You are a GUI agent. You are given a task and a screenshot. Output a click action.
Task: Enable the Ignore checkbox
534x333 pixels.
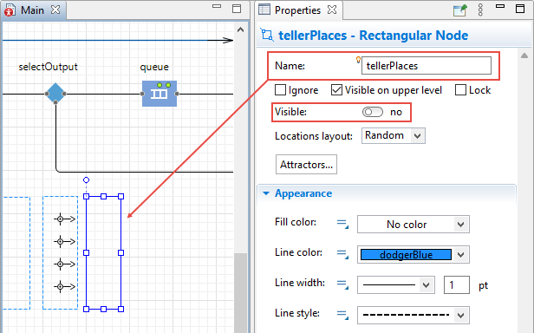click(280, 90)
